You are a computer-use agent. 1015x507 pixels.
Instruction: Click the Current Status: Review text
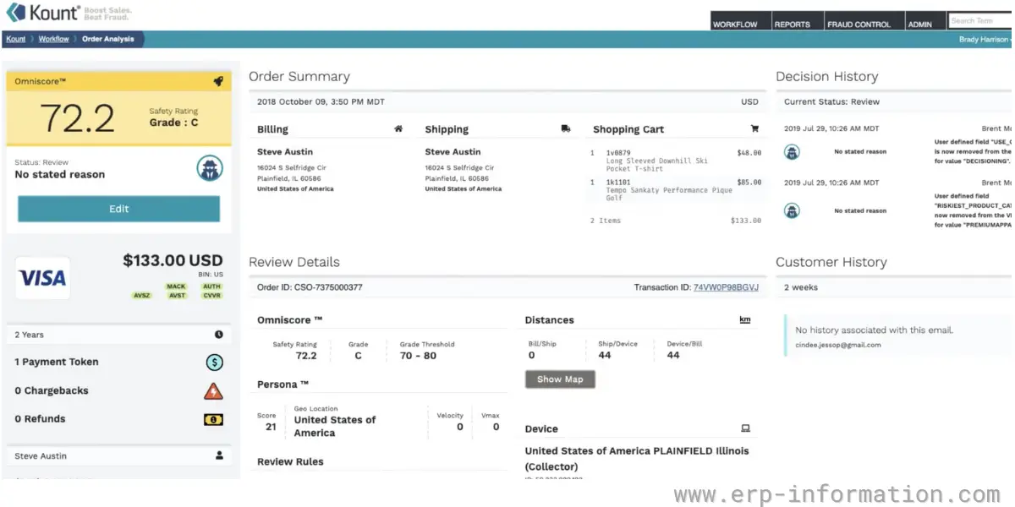[x=831, y=101]
